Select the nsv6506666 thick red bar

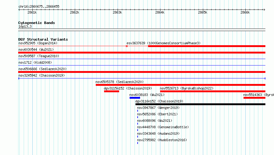[x=142, y=72]
